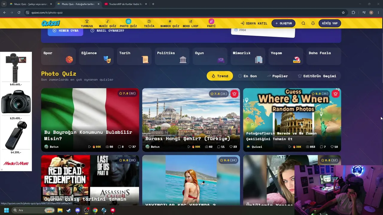Open Where & When random photos quiz

tap(292, 120)
